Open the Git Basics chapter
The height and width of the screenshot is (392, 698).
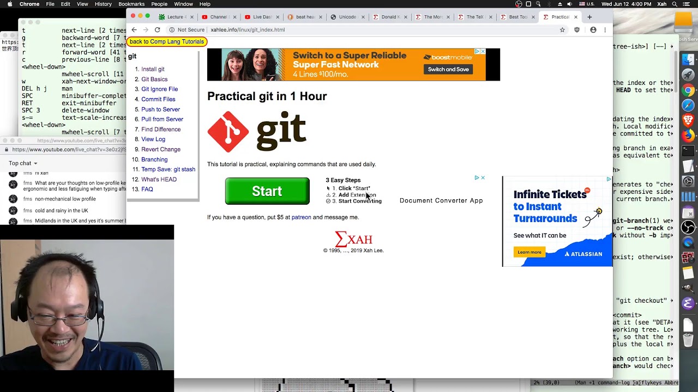point(154,79)
